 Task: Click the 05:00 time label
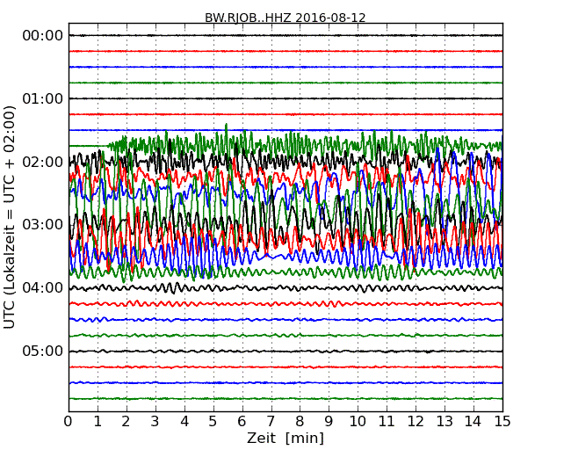tap(43, 351)
